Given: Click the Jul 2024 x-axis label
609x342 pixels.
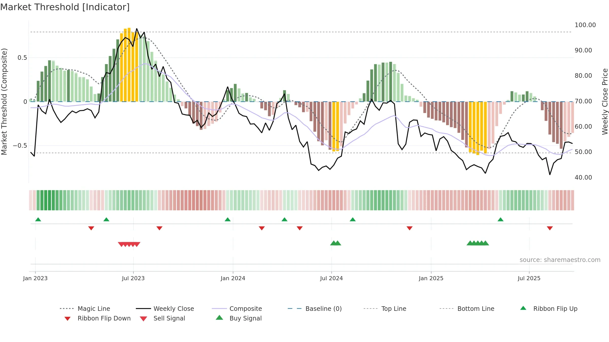Looking at the screenshot, I should (x=331, y=278).
